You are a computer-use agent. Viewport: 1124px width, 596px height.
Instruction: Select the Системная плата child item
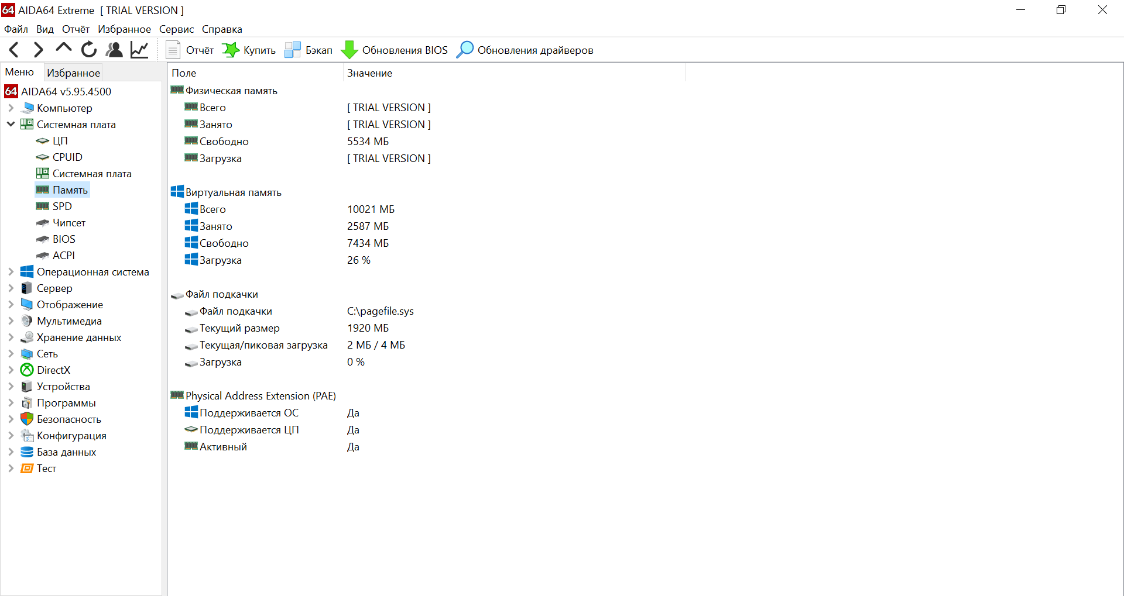pyautogui.click(x=92, y=173)
